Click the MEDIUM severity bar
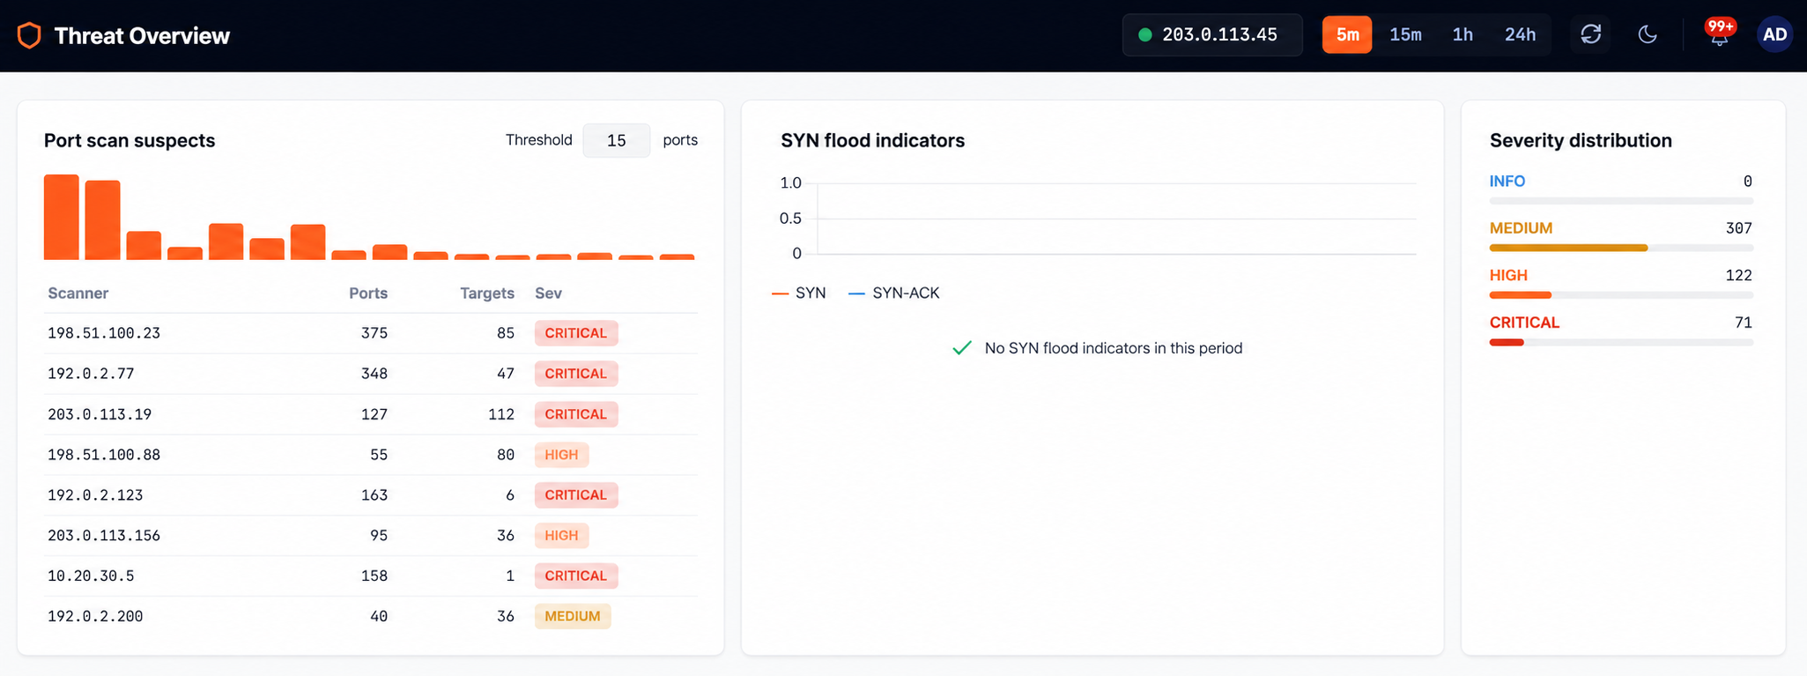This screenshot has height=676, width=1807. click(1621, 248)
